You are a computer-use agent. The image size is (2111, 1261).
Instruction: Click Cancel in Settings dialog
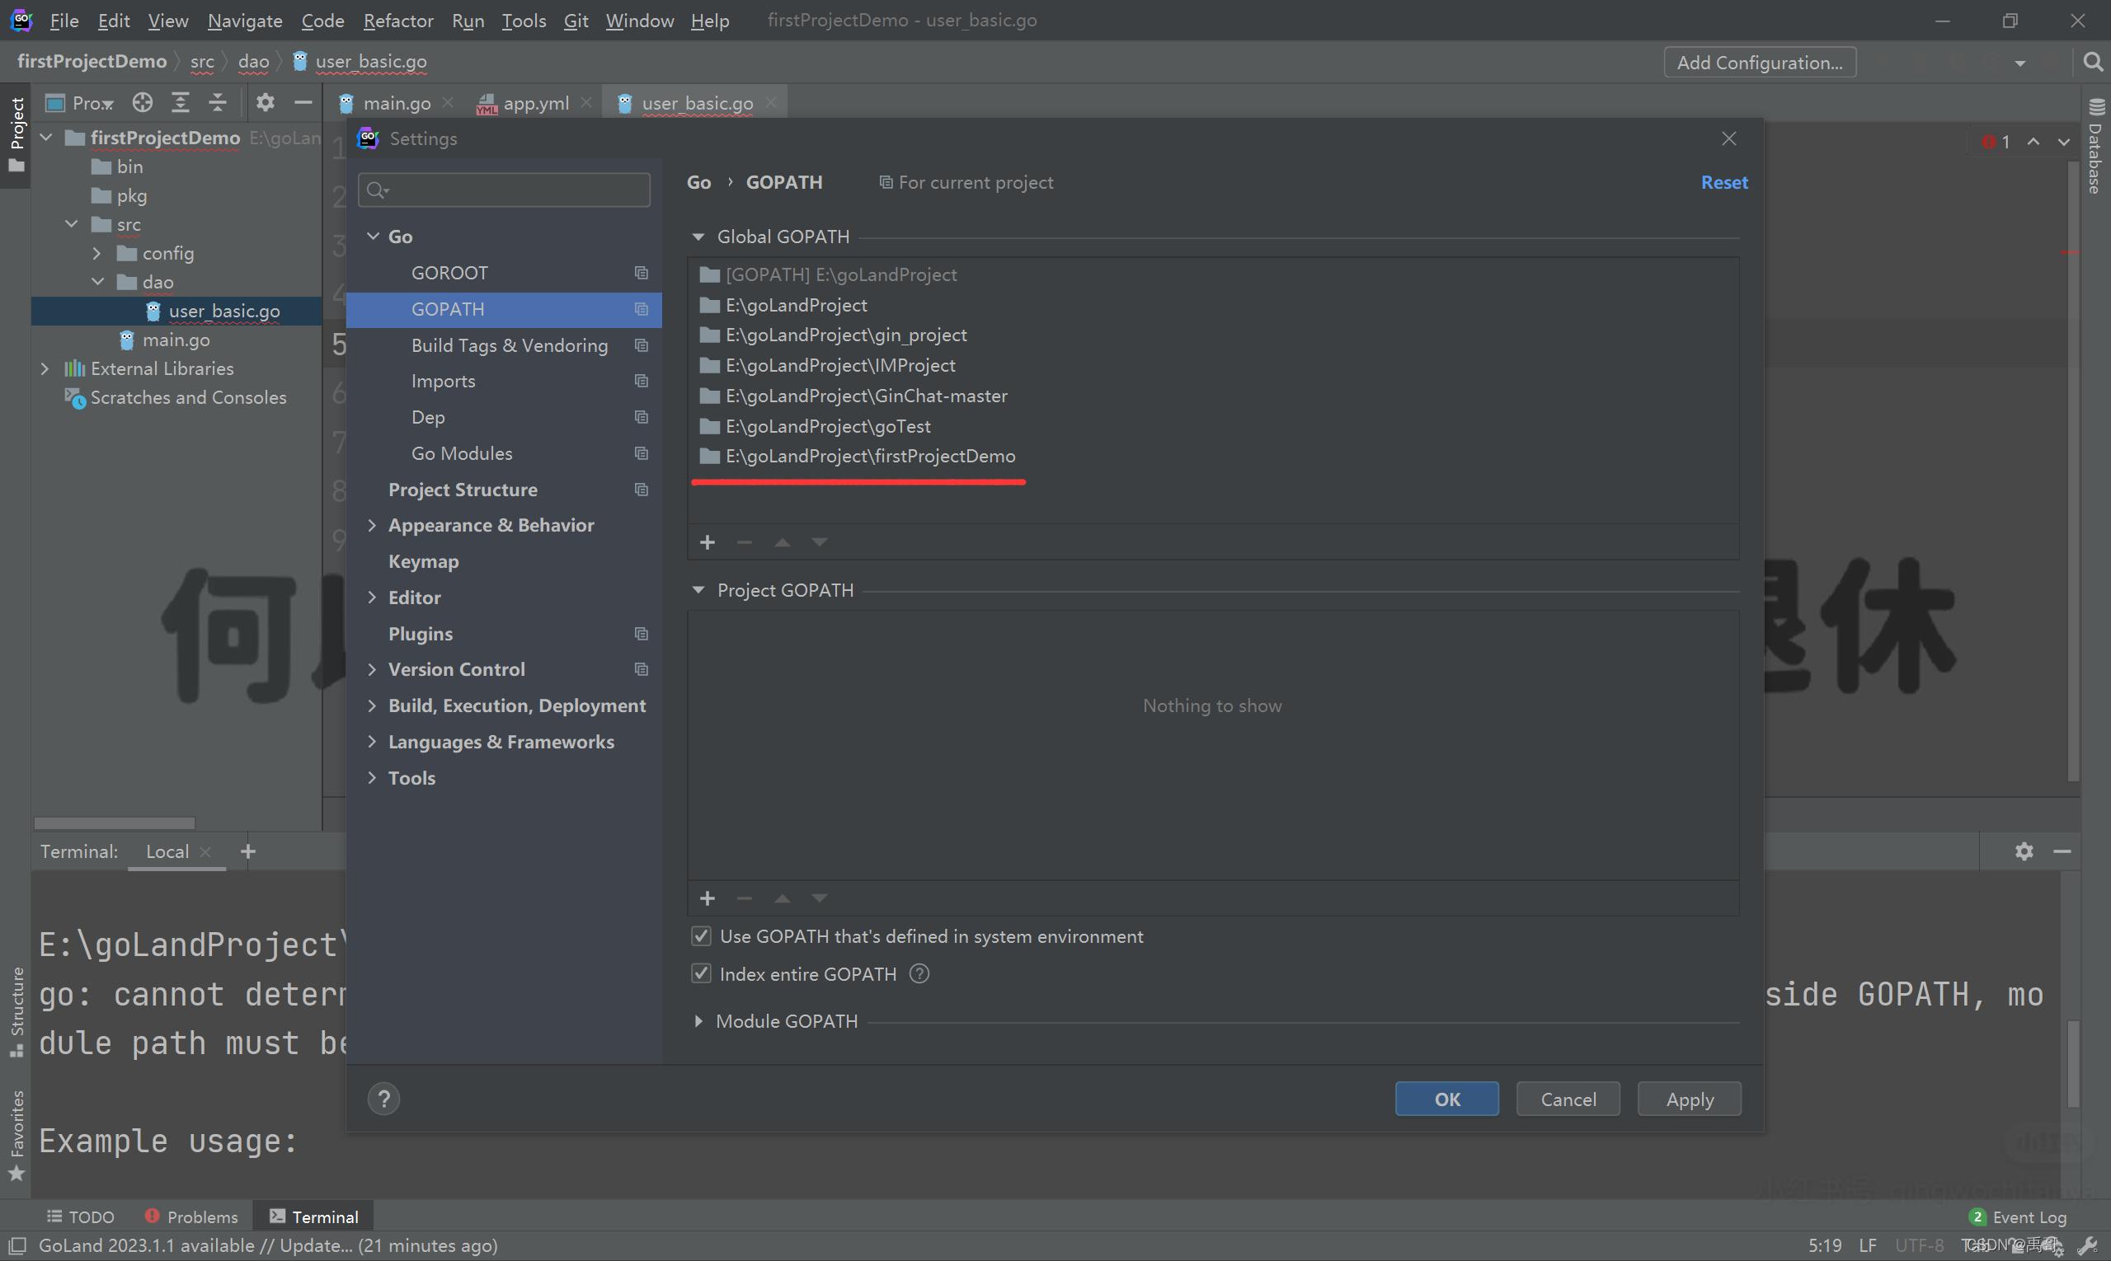point(1568,1099)
